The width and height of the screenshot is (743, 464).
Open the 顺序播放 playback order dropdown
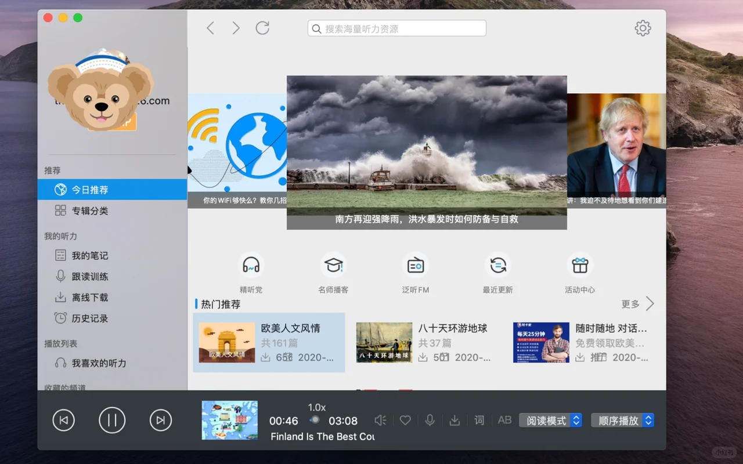[x=622, y=420]
